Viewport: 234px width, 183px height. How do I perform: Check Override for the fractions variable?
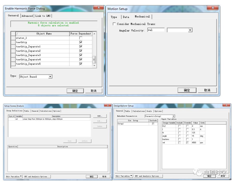[187, 139]
